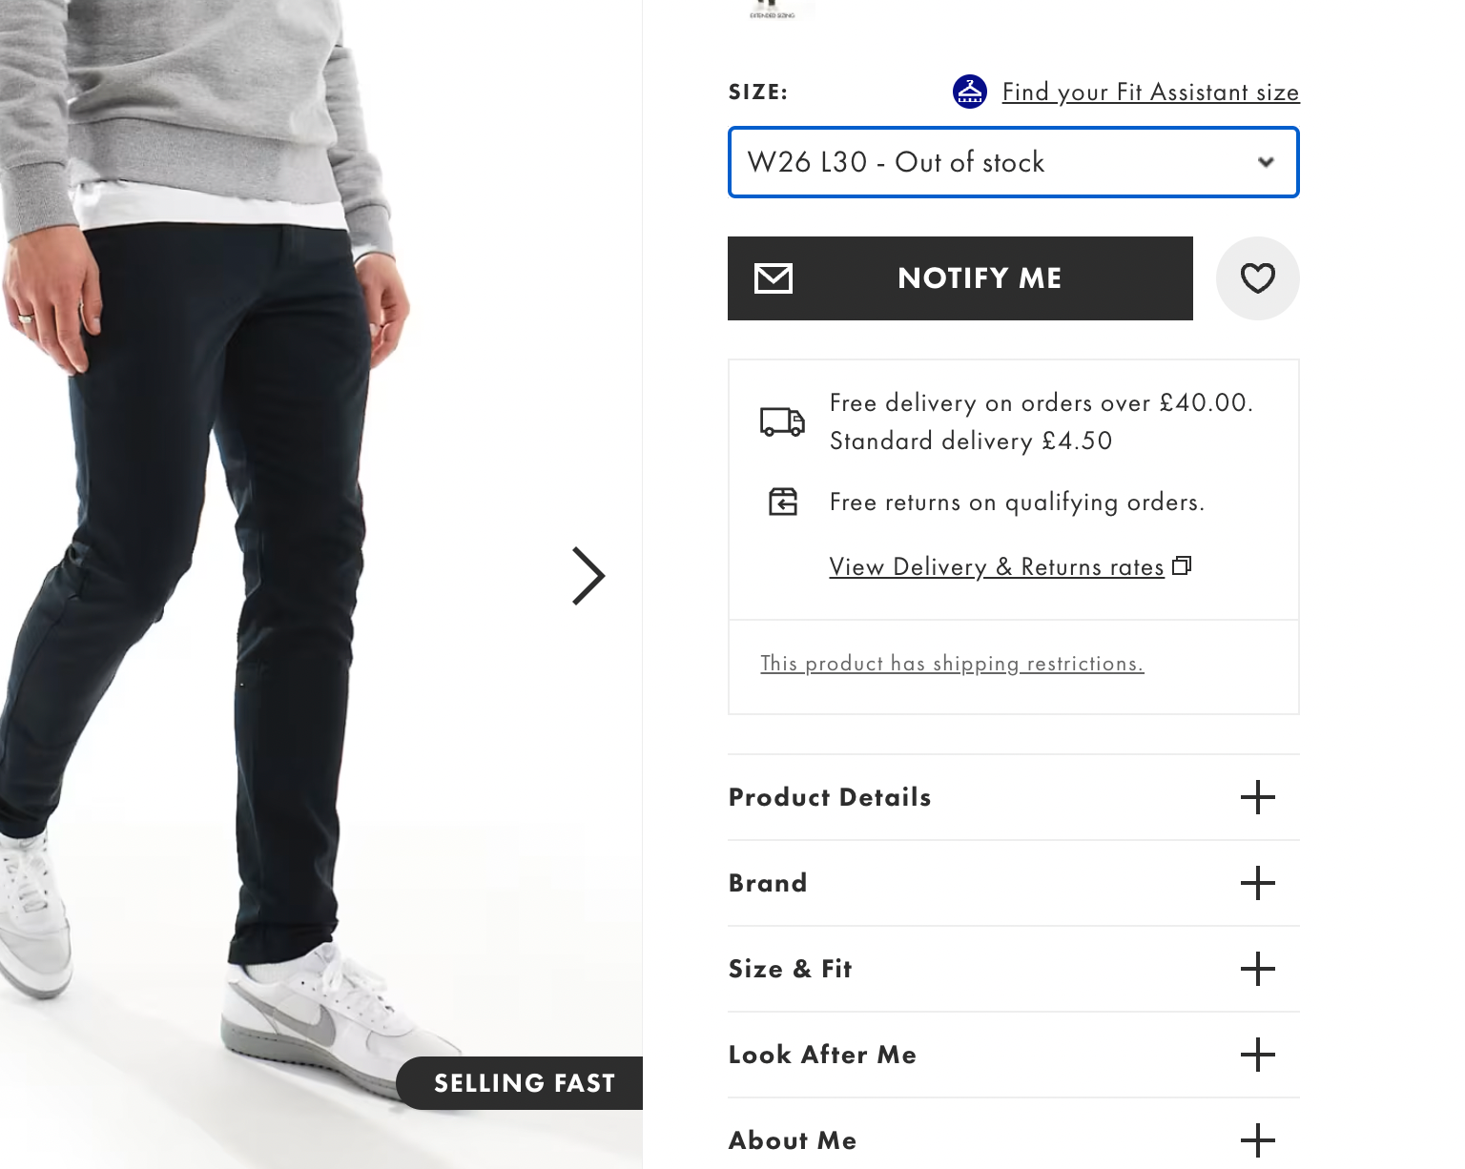Open View Delivery & Returns rates link
The image size is (1465, 1169).
(997, 567)
